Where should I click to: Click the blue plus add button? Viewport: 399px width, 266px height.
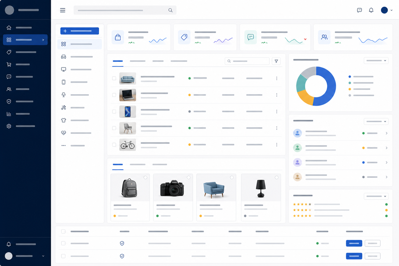click(x=80, y=31)
